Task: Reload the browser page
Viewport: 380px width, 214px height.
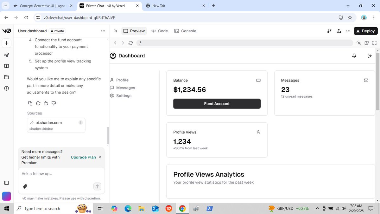Action: [26, 17]
